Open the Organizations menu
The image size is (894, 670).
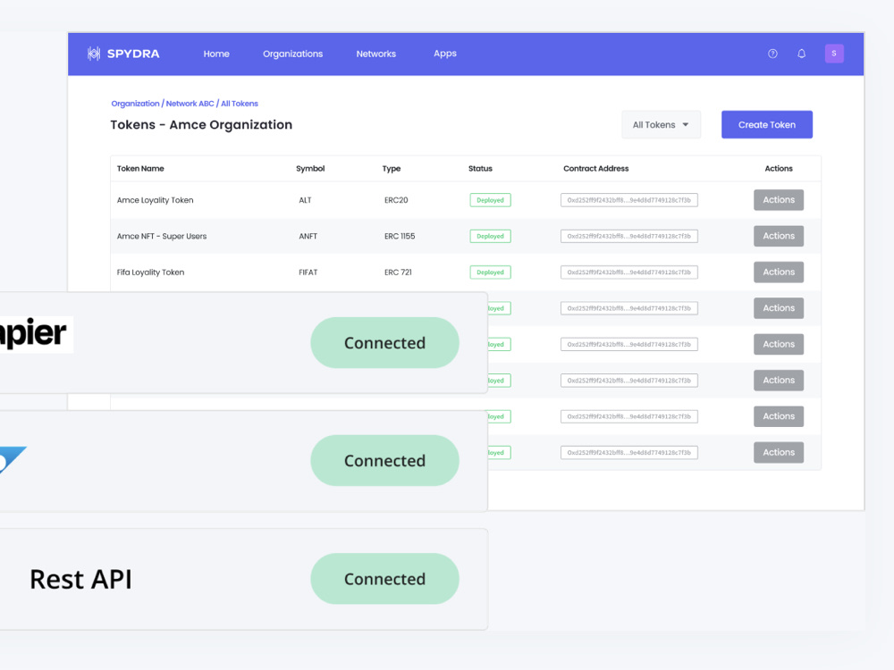(292, 54)
